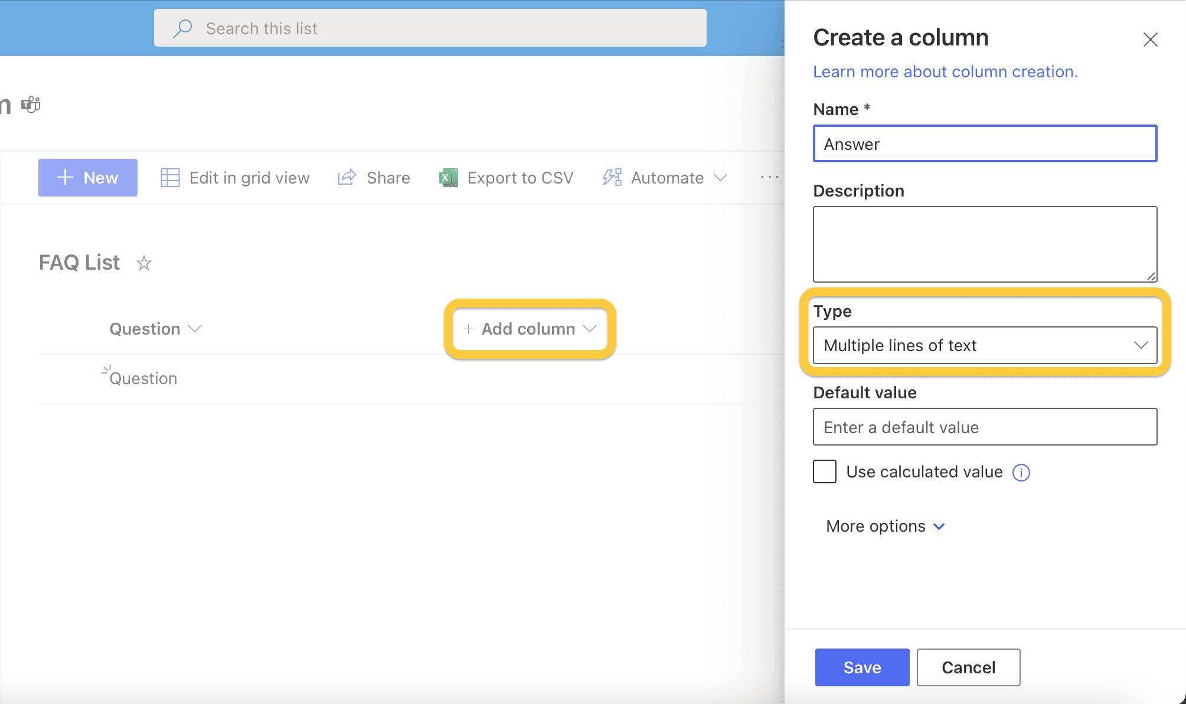
Task: Click the New item button
Action: [87, 177]
